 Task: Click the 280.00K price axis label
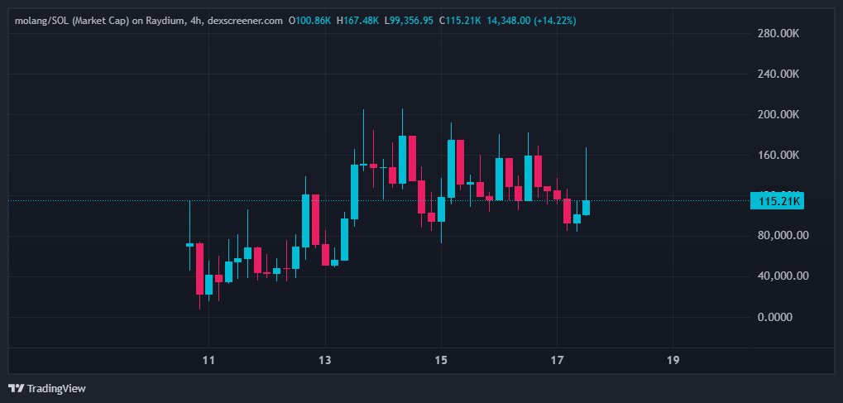click(778, 33)
